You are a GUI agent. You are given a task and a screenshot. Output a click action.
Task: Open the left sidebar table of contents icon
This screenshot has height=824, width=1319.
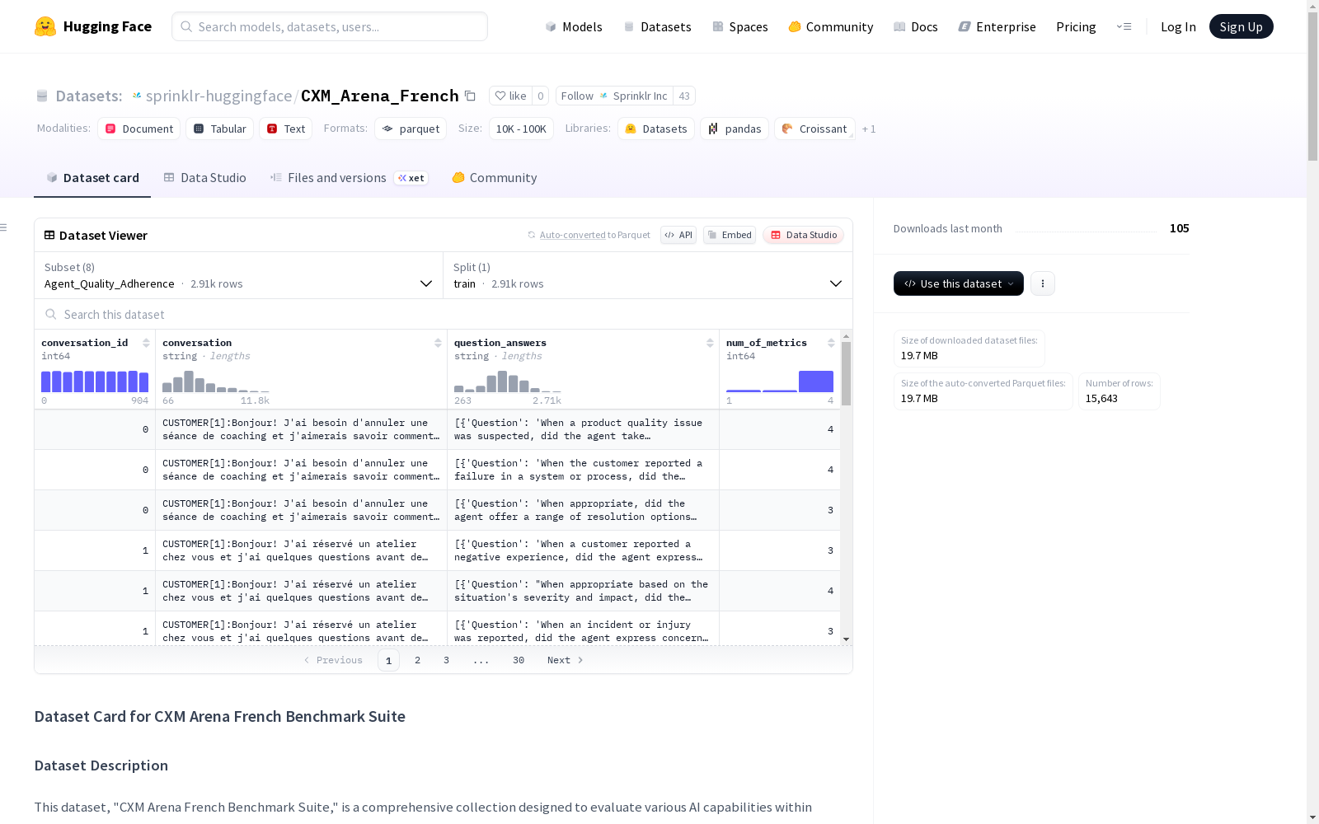pos(3,227)
